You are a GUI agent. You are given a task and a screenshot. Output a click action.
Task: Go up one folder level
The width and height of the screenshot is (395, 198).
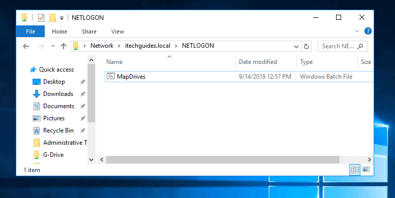(x=63, y=46)
